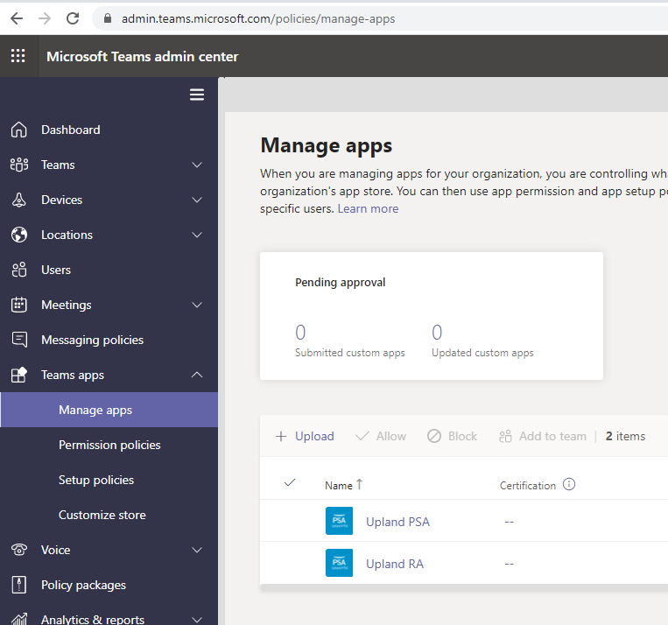This screenshot has width=668, height=625.
Task: Click the Upland PSA app logo
Action: pyautogui.click(x=339, y=521)
